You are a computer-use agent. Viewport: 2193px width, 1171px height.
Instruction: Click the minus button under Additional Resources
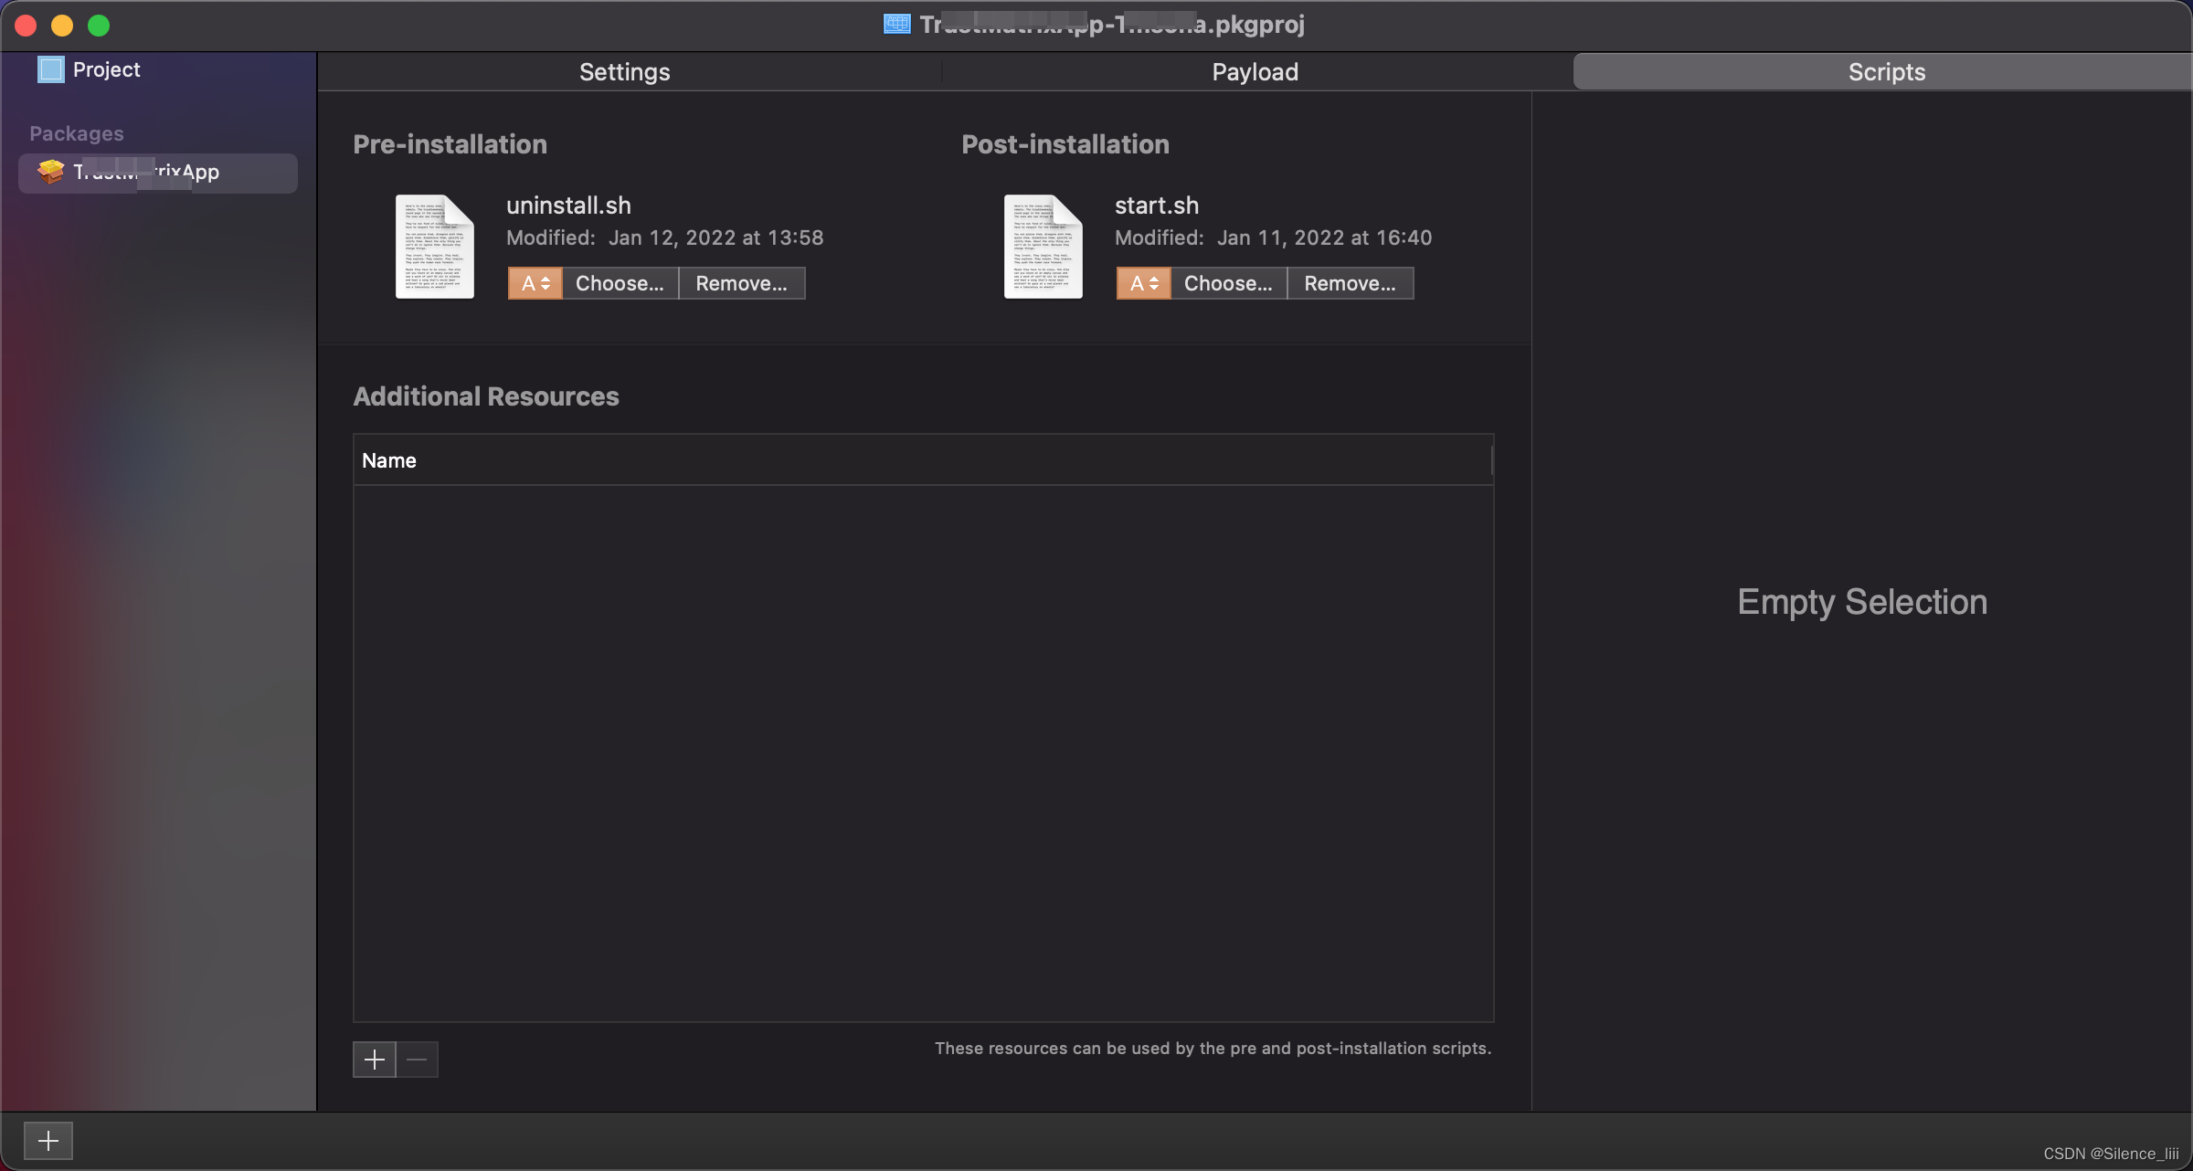point(418,1060)
